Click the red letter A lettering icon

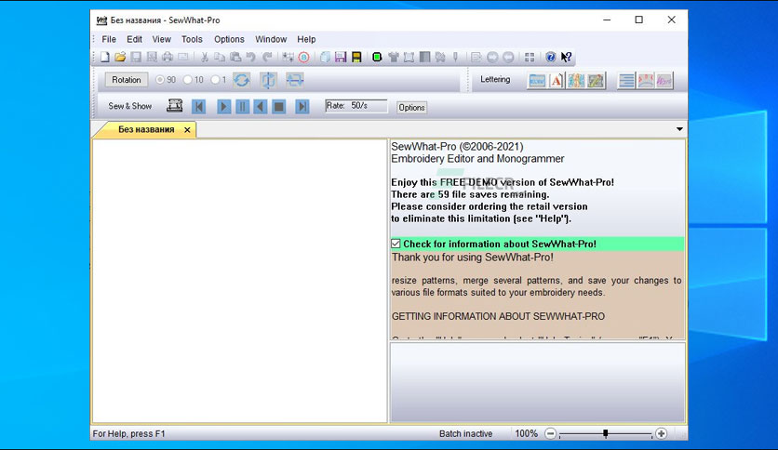tap(557, 80)
